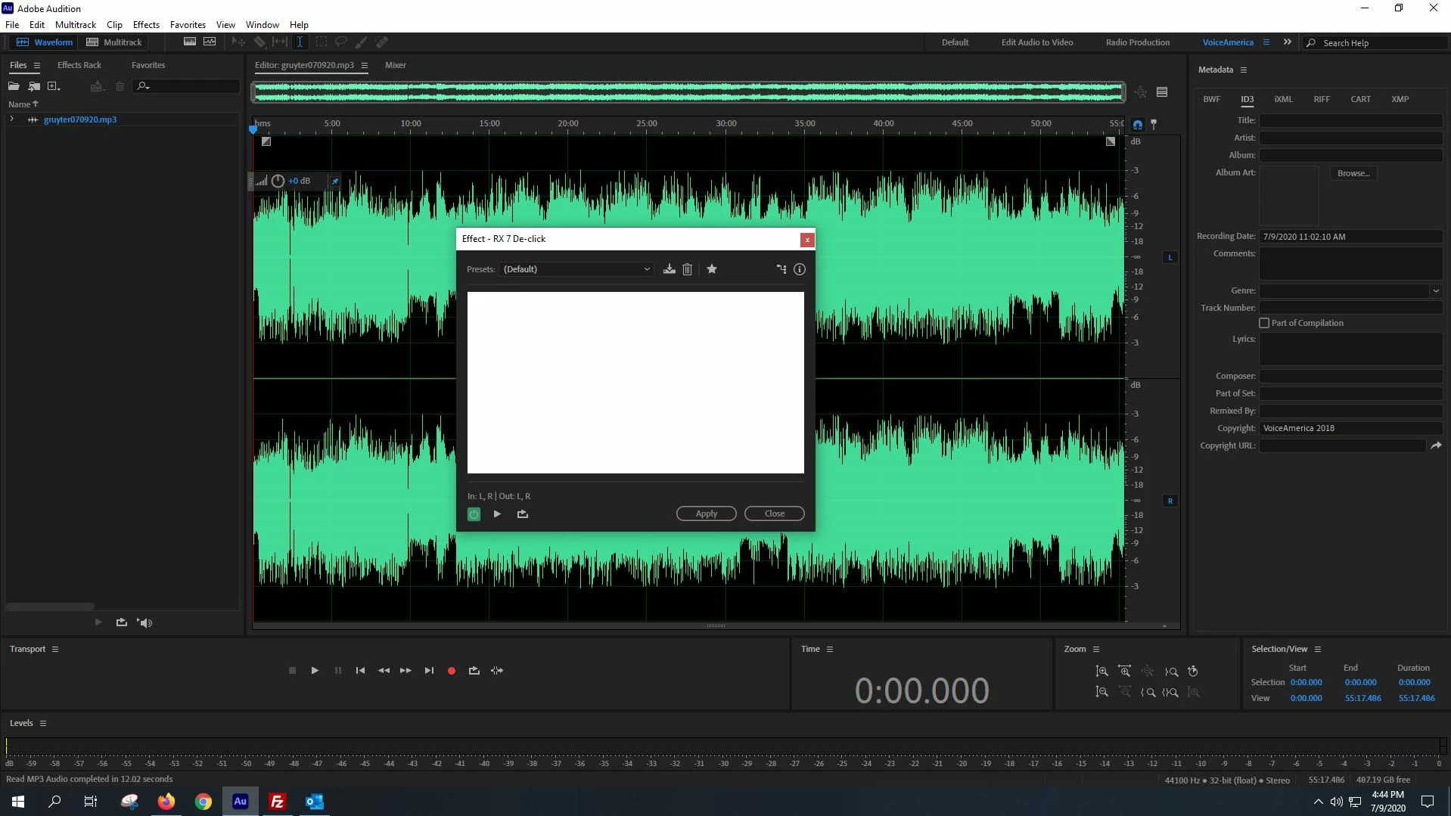
Task: Select Radio Production workspace
Action: pyautogui.click(x=1137, y=42)
